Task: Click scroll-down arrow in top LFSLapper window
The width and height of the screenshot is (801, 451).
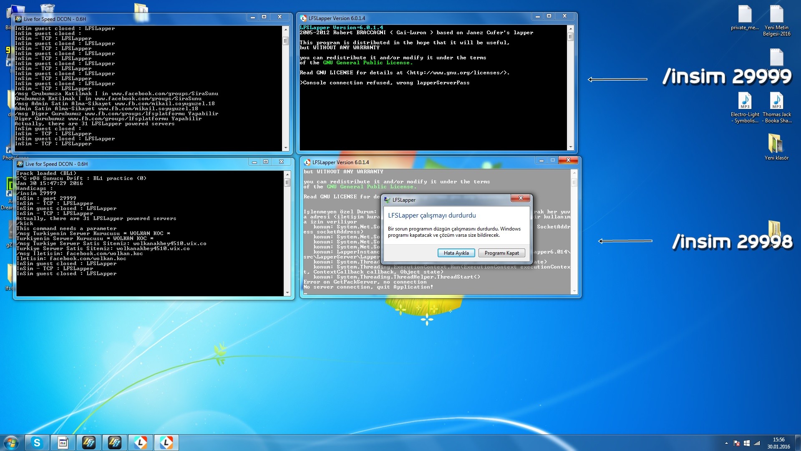Action: click(x=570, y=147)
